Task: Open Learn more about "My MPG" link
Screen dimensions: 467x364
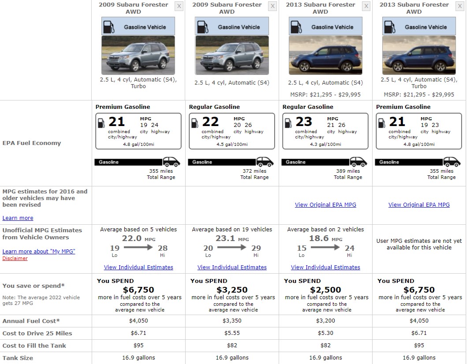Action: pos(39,251)
